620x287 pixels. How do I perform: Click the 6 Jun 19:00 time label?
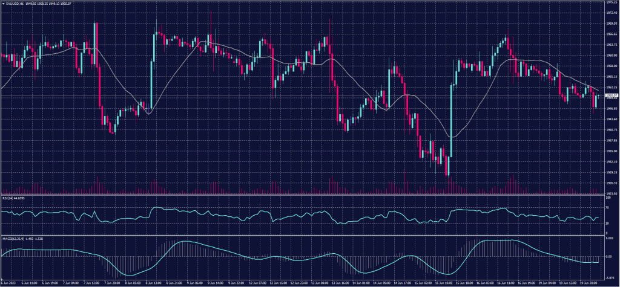(x=50, y=283)
